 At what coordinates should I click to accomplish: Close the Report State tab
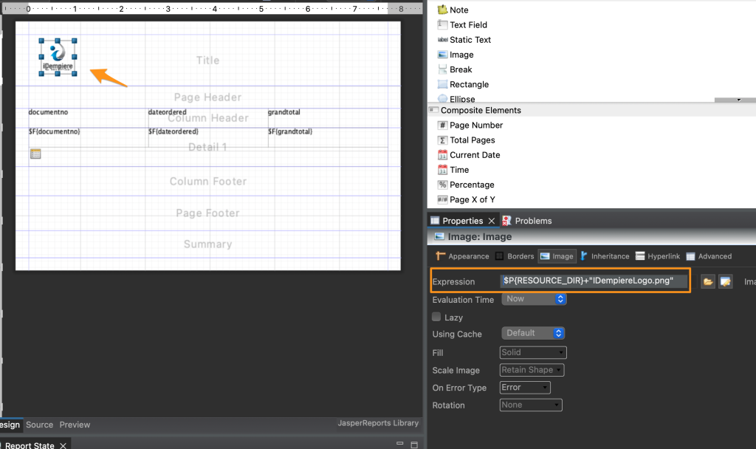(63, 445)
